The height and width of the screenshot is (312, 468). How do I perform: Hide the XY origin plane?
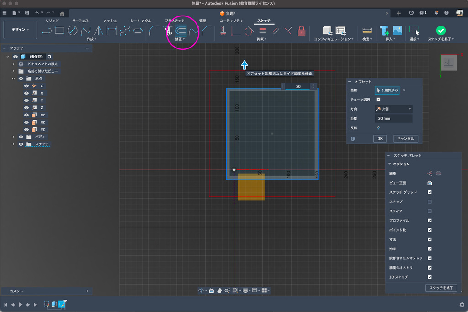[27, 115]
